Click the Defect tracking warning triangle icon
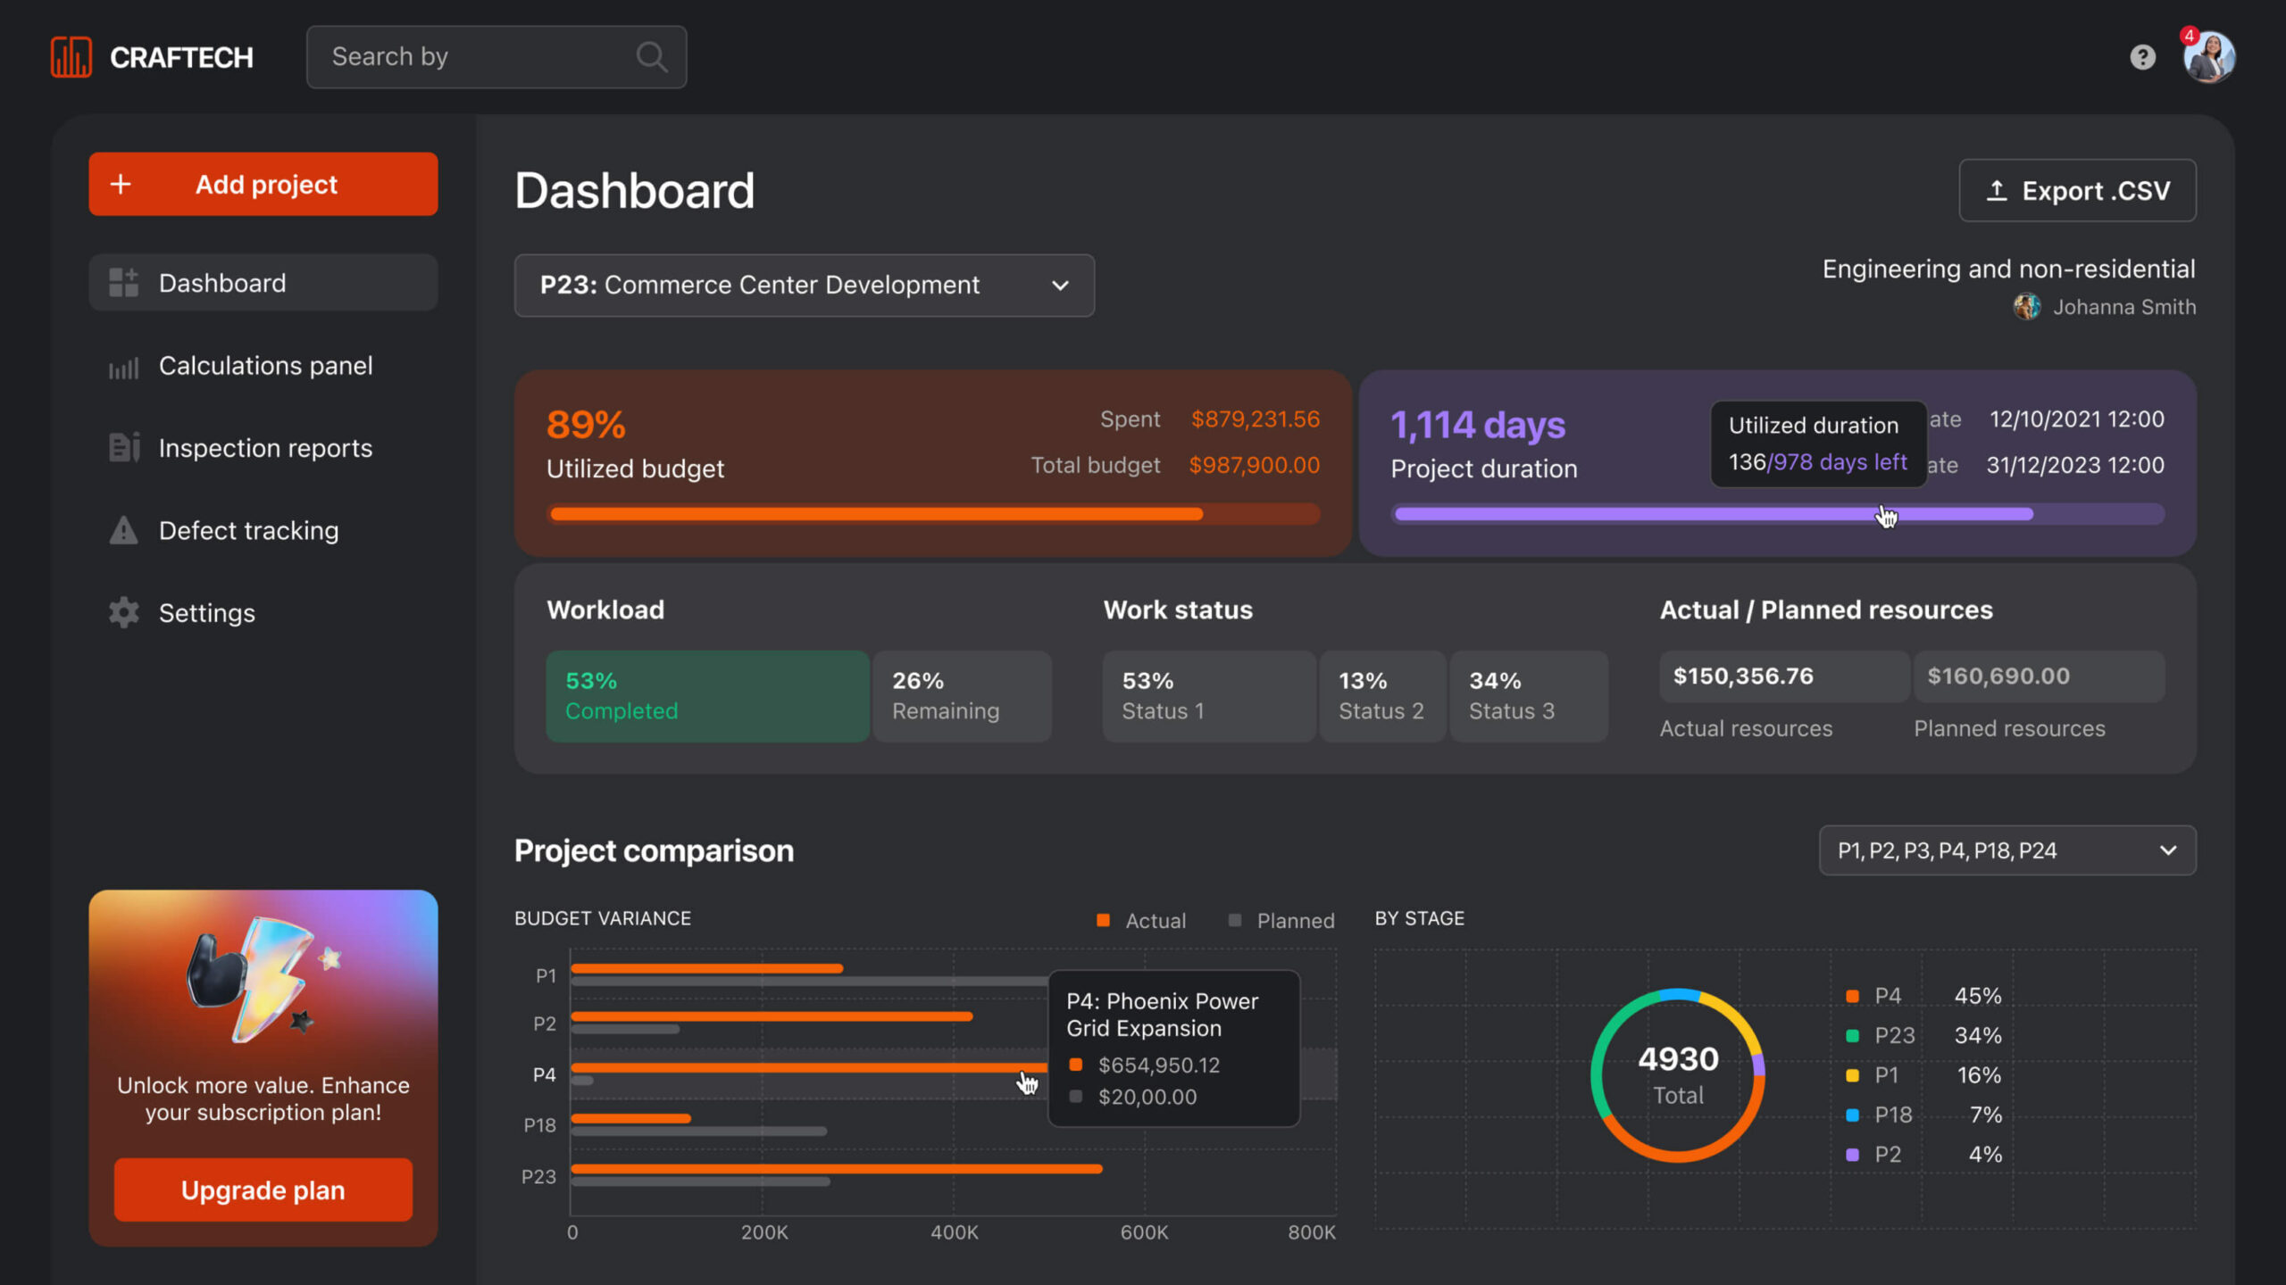Viewport: 2286px width, 1285px height. click(x=123, y=531)
